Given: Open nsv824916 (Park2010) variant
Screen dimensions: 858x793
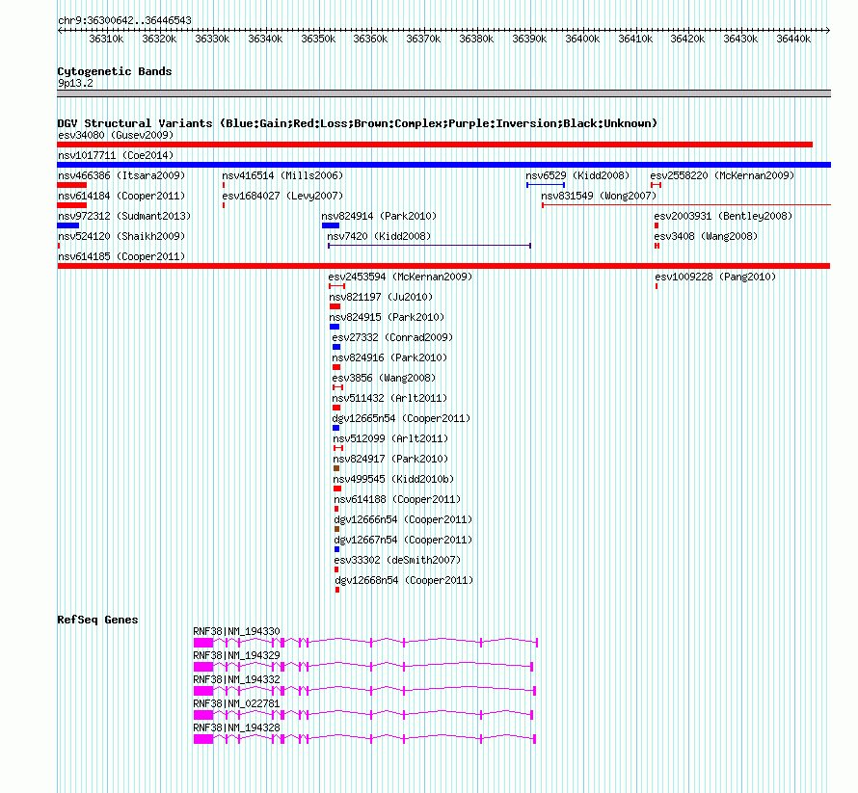Looking at the screenshot, I should 389,357.
